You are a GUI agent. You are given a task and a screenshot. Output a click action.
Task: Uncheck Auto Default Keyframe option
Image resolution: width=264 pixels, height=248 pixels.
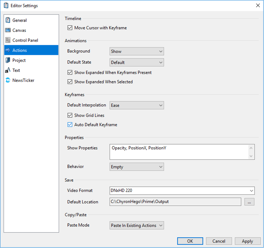pos(70,125)
